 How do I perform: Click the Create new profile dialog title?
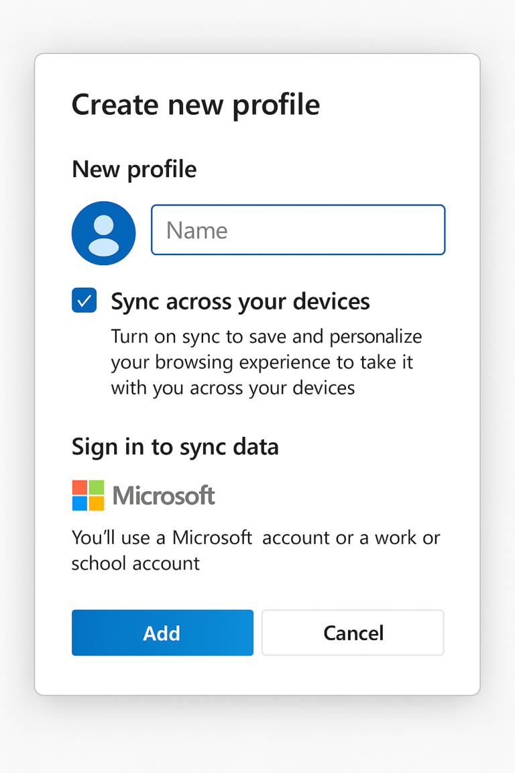coord(195,105)
